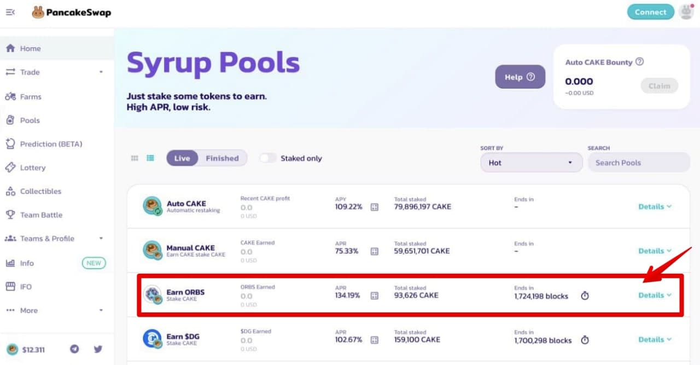Click the Help button

pos(520,77)
